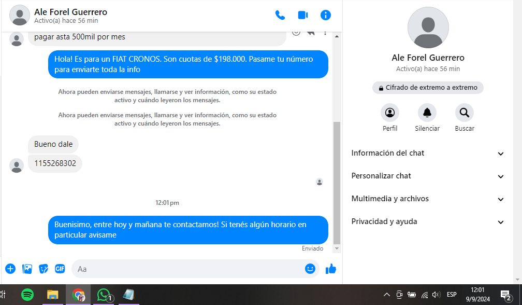Open the GIF picker
The height and width of the screenshot is (305, 522).
pos(60,269)
